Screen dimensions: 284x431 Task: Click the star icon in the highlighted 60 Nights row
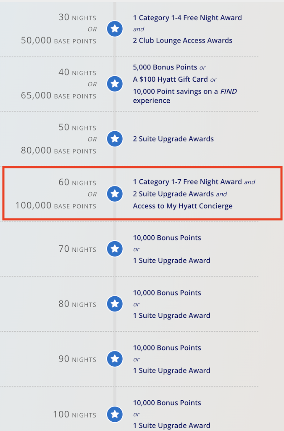pos(115,194)
